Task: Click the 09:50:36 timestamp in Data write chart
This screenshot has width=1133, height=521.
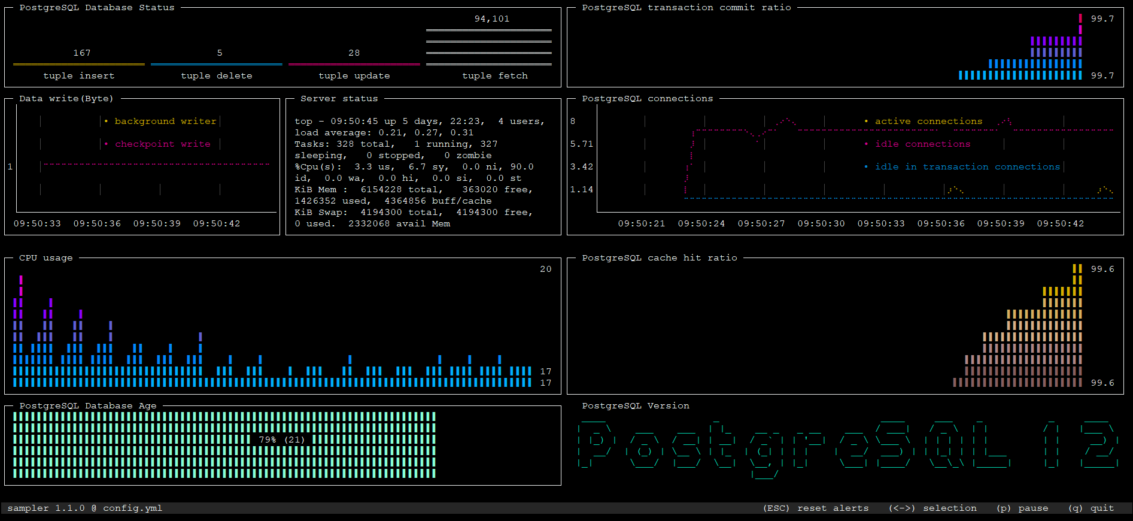Action: (x=97, y=223)
